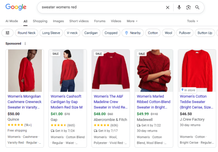Open Women's Cotton Teddie Sweater link
Screen dimensions: 218x152
[x=197, y=102]
